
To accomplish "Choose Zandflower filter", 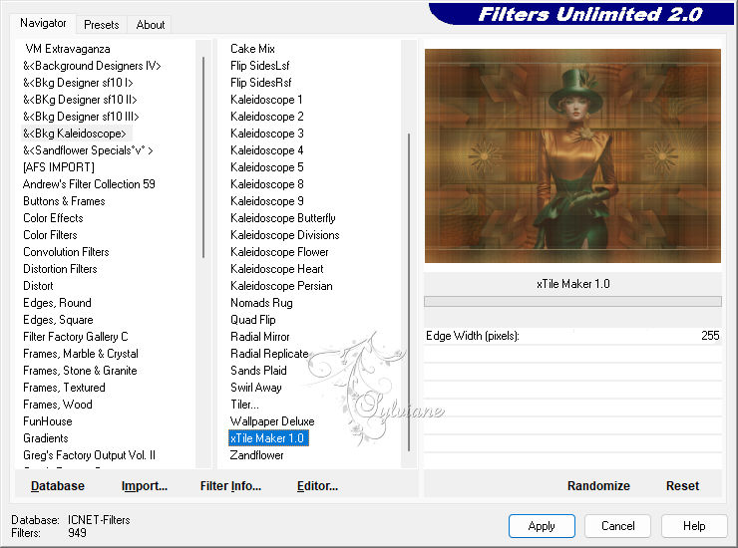I will coord(257,455).
